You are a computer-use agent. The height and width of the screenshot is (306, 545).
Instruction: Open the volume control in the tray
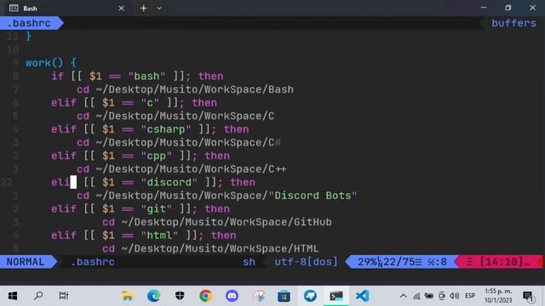454,296
